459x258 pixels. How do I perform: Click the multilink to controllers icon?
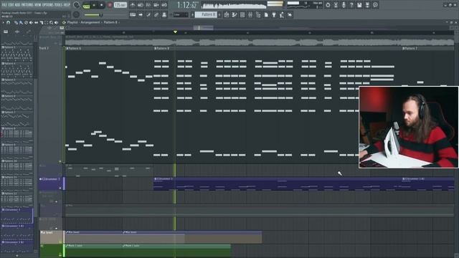tap(156, 14)
